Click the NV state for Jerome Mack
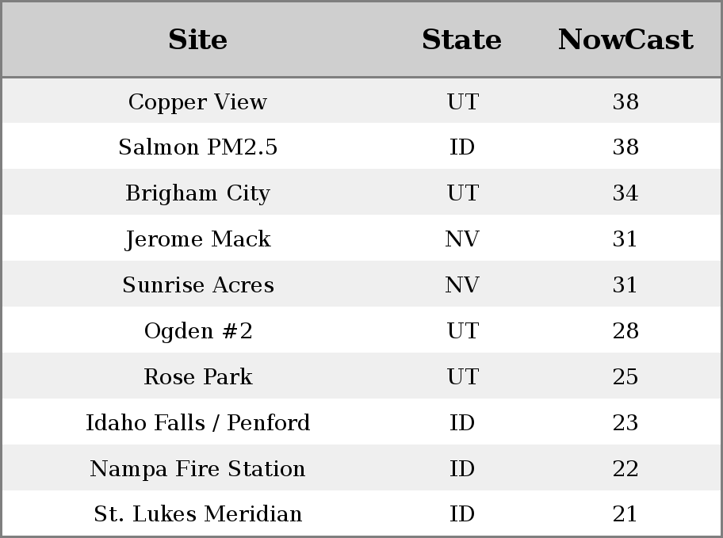 (x=462, y=239)
